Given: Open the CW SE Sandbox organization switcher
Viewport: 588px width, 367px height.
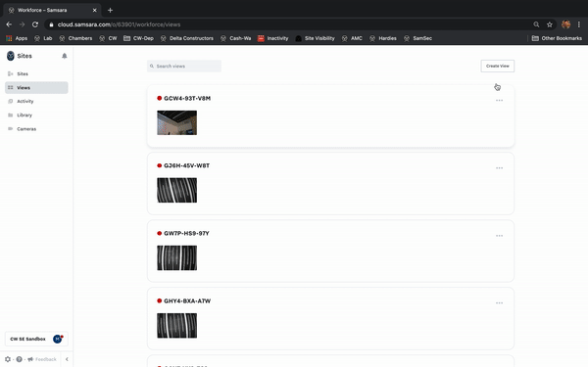Looking at the screenshot, I should (x=36, y=339).
